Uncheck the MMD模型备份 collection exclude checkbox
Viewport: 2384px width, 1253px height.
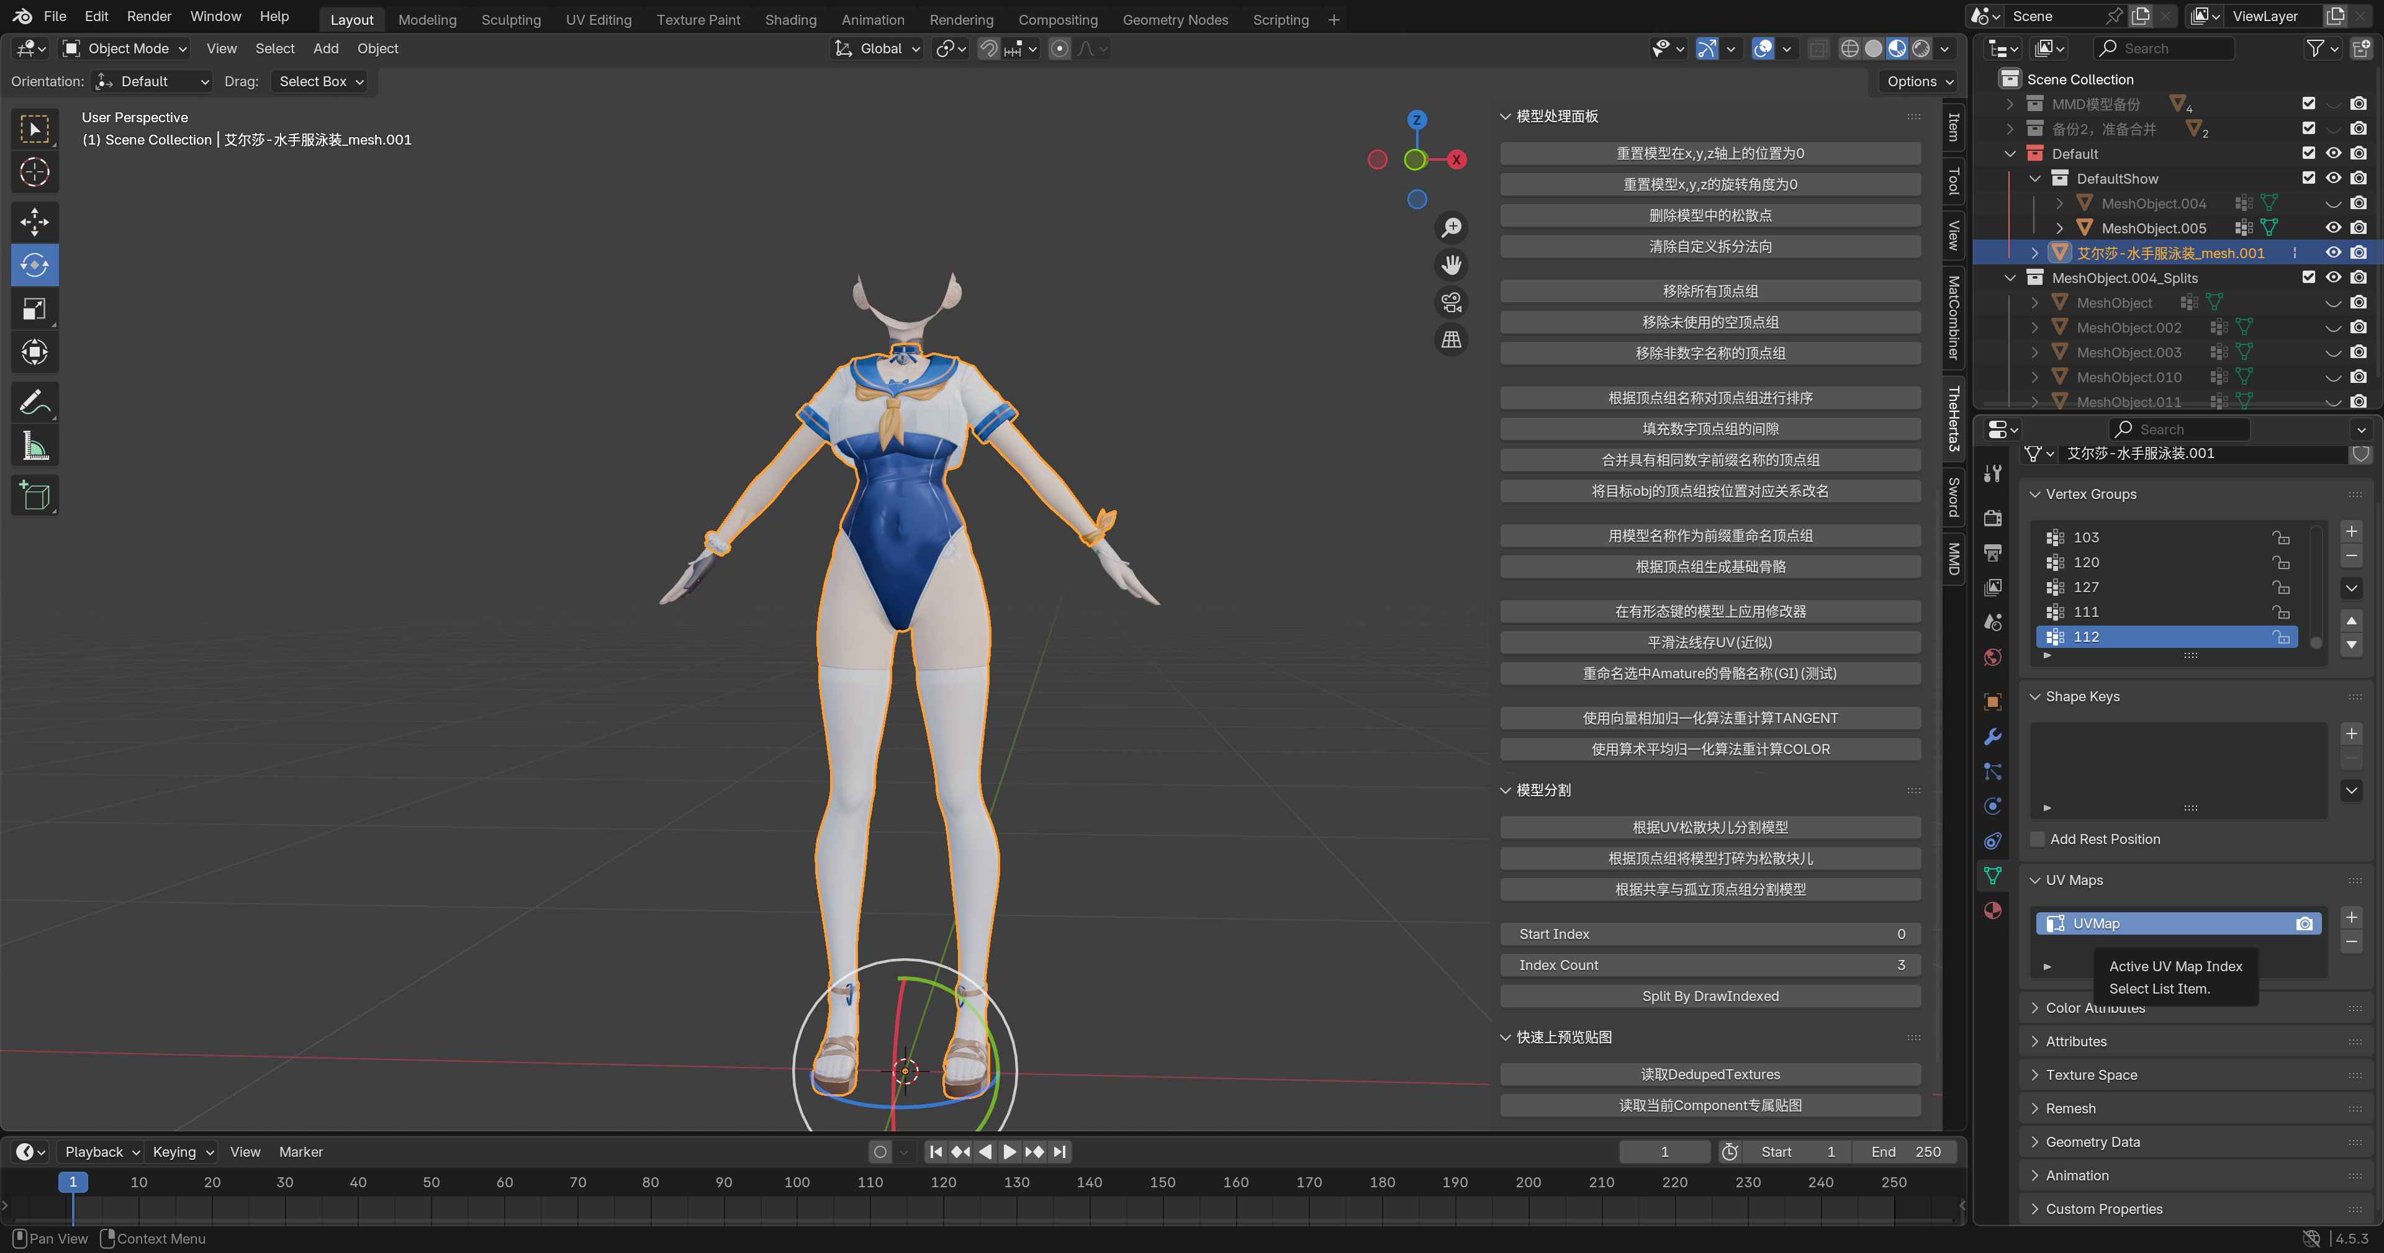tap(2308, 104)
